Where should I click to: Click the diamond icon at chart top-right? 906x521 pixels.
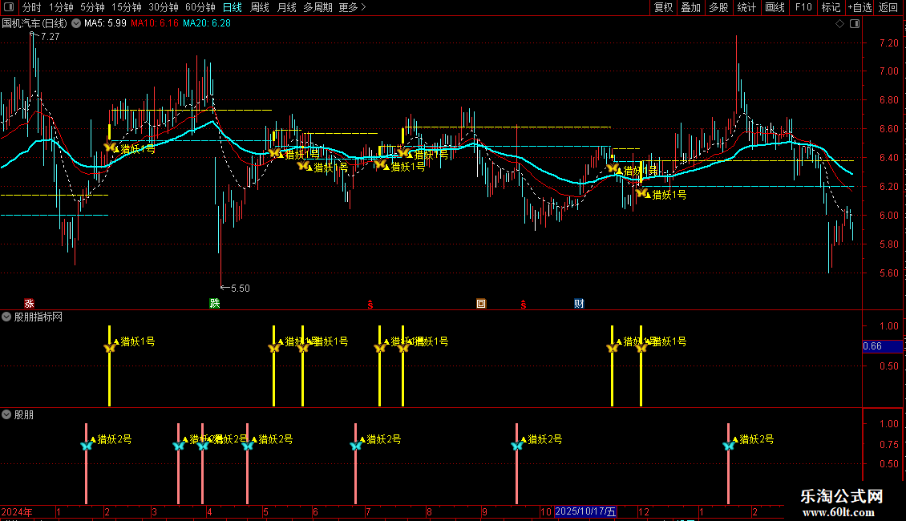[x=839, y=24]
